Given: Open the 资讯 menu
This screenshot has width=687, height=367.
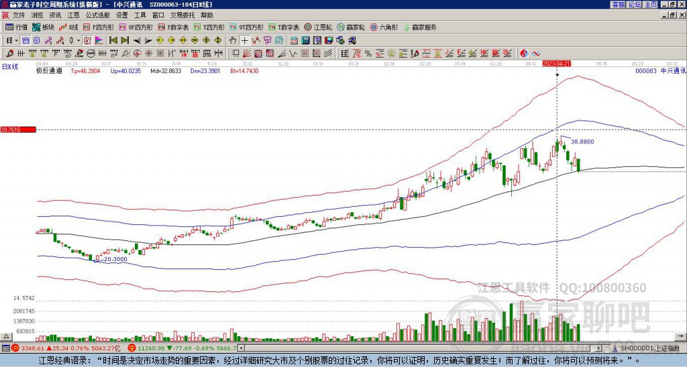Looking at the screenshot, I should (x=55, y=15).
